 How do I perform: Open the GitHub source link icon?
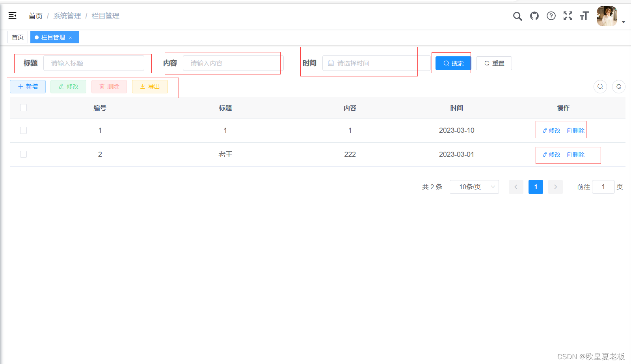(x=534, y=16)
